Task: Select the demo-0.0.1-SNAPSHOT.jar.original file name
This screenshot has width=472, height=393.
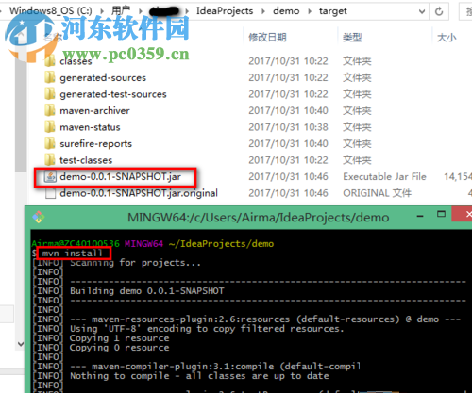Action: pos(139,193)
